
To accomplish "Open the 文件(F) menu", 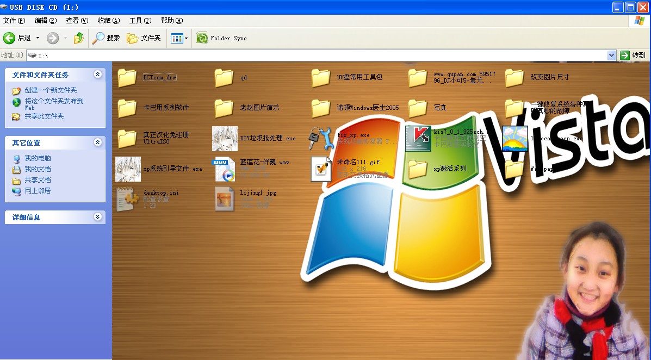I will [14, 20].
